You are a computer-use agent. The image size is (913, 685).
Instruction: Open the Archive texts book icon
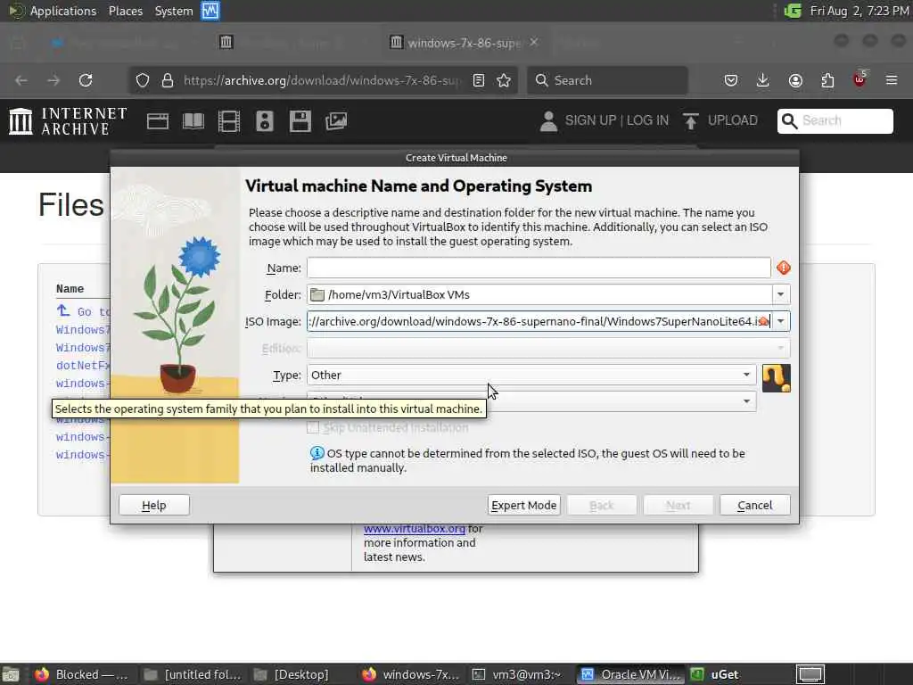click(193, 121)
